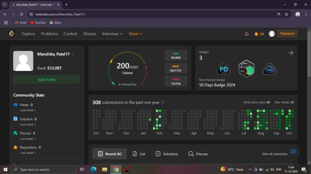Open the tab search dropdown arrow
This screenshot has width=311, height=174.
4,5
